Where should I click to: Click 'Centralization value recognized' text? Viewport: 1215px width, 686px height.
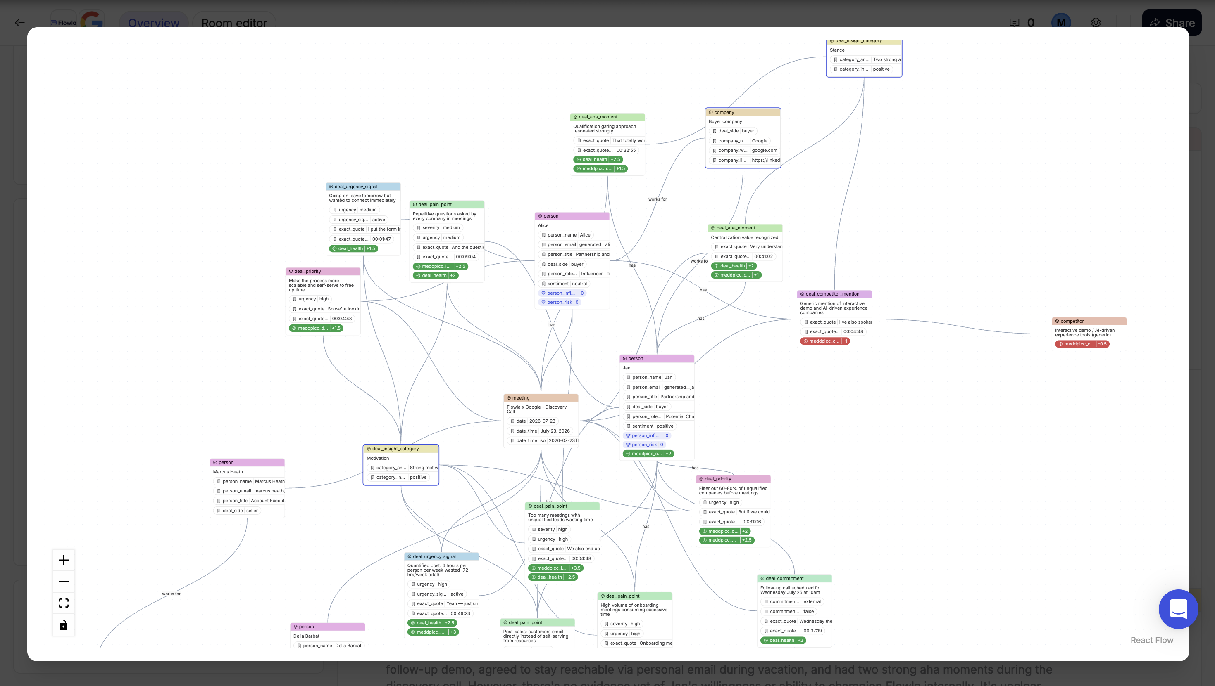pos(745,237)
